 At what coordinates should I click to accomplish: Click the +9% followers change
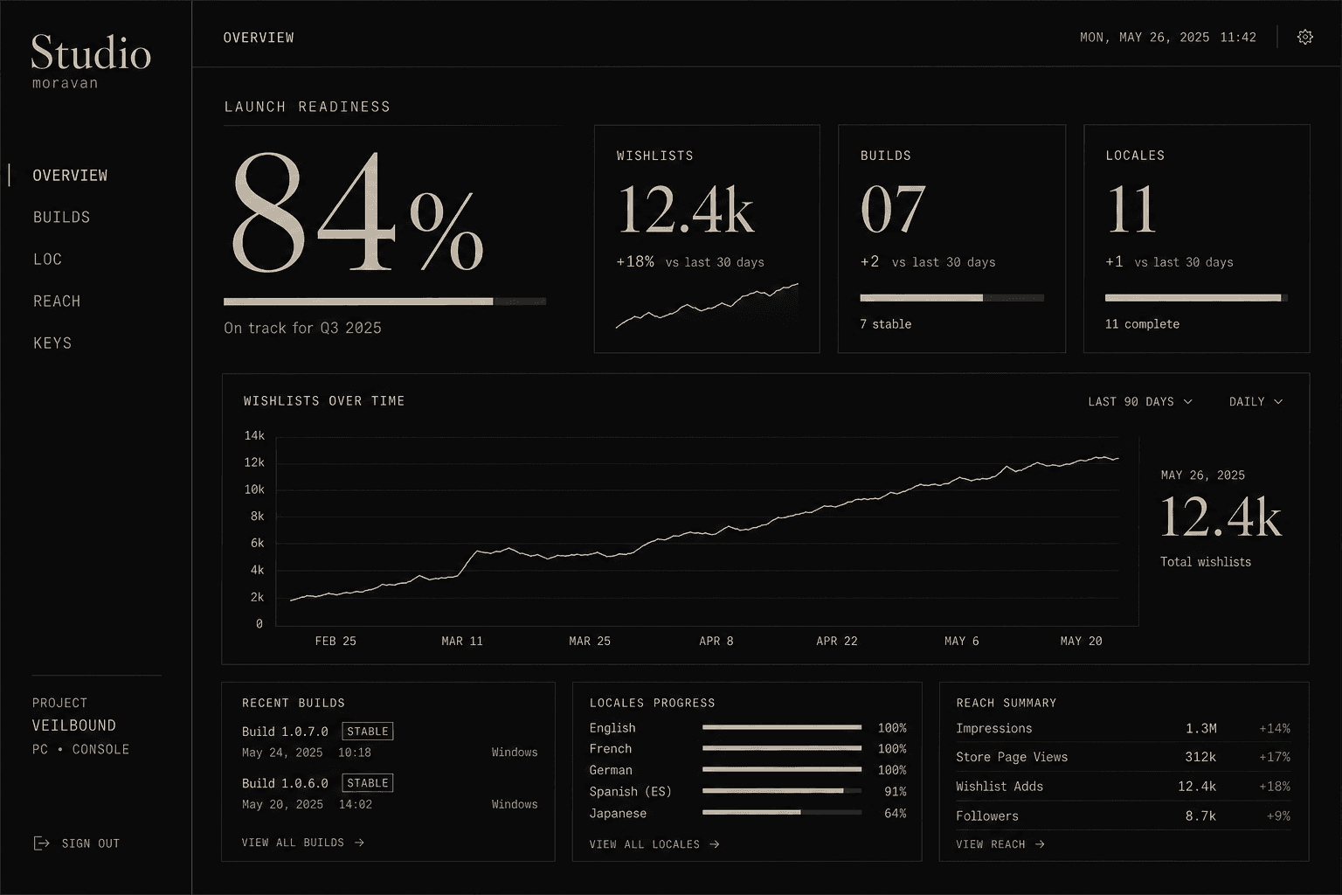[1278, 816]
